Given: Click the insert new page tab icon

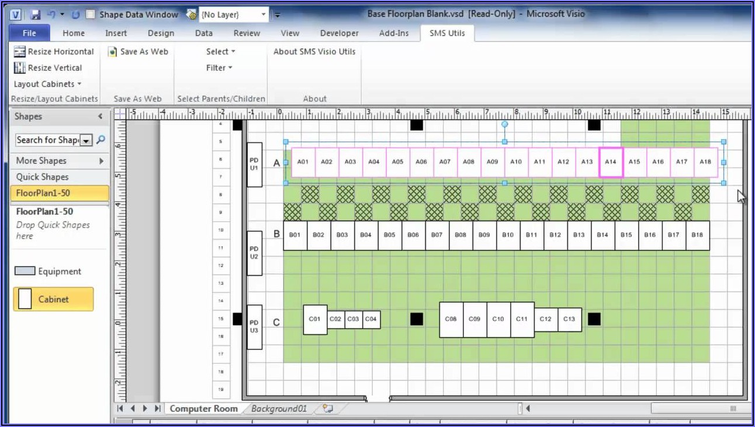Looking at the screenshot, I should pyautogui.click(x=328, y=409).
